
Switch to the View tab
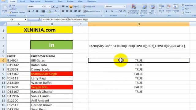coord(80,1)
